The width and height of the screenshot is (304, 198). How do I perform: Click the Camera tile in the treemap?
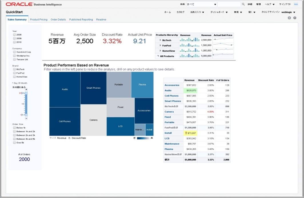[93, 120]
